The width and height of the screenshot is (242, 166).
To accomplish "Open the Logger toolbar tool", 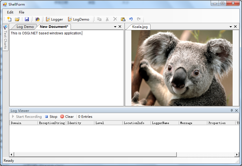I will [54, 19].
